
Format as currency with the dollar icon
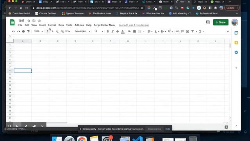tap(48, 31)
